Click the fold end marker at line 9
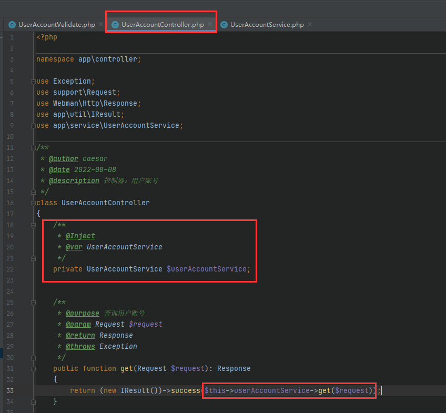Screen dimensions: 446x413 (33, 126)
